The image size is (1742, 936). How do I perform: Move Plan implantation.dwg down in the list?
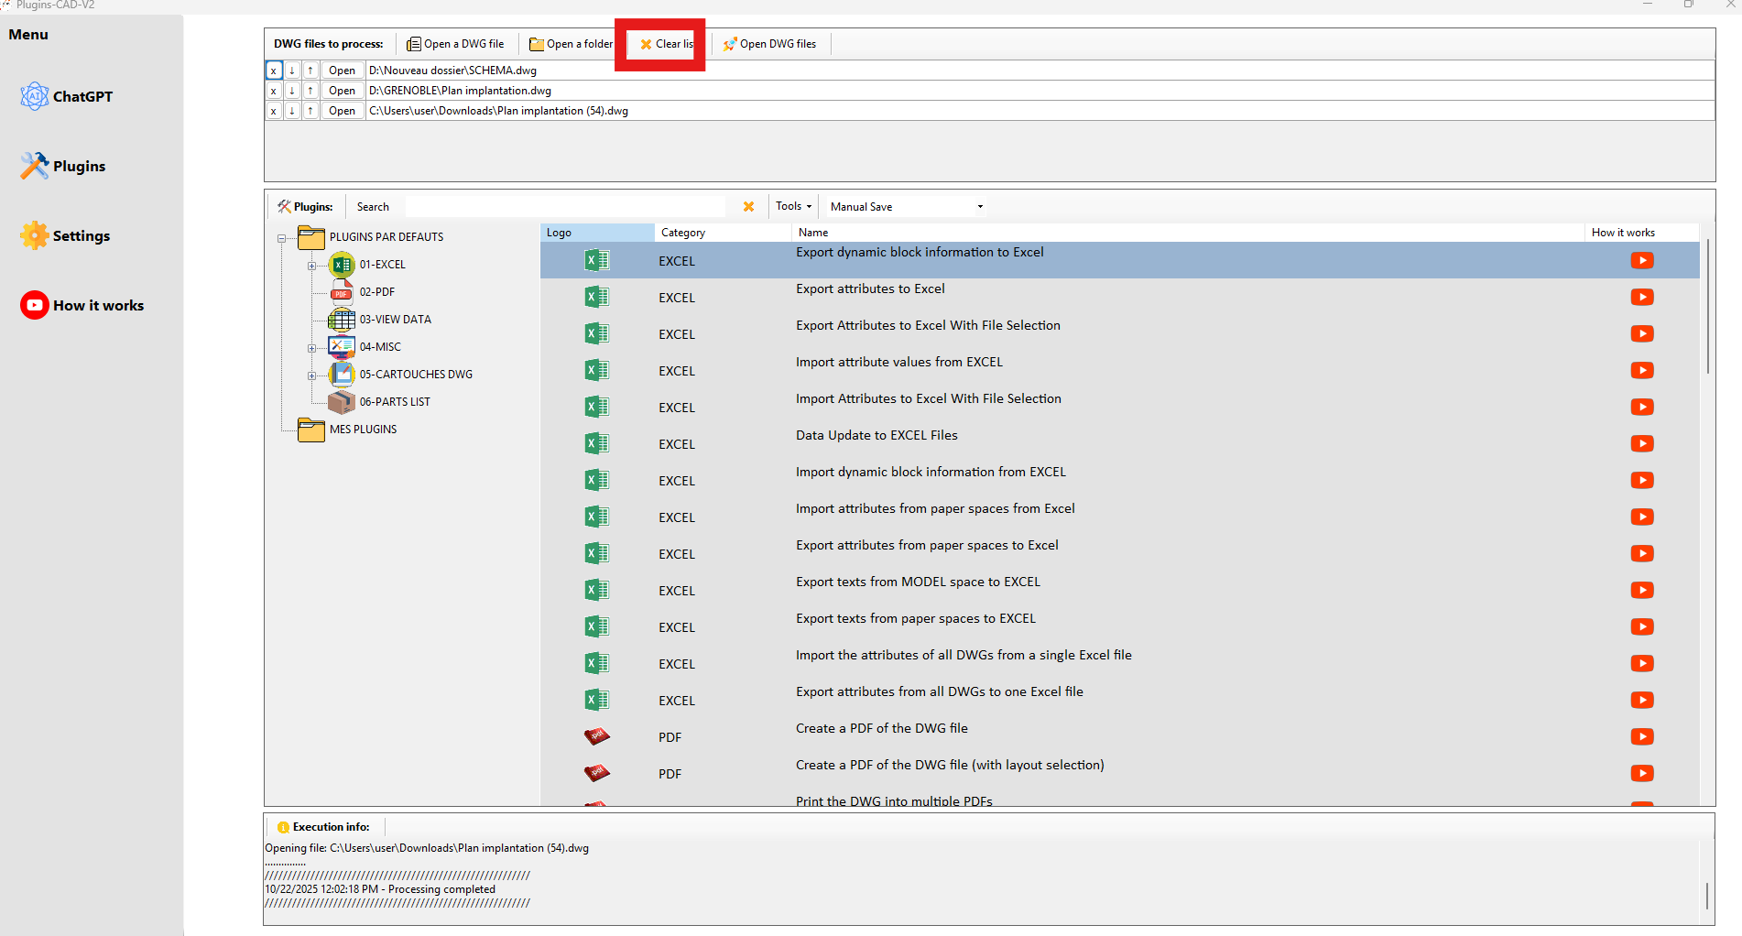coord(292,91)
